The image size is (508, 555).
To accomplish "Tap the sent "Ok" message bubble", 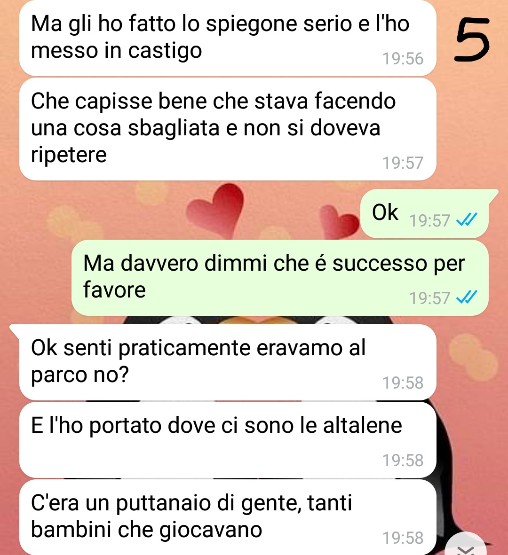I will [x=424, y=213].
